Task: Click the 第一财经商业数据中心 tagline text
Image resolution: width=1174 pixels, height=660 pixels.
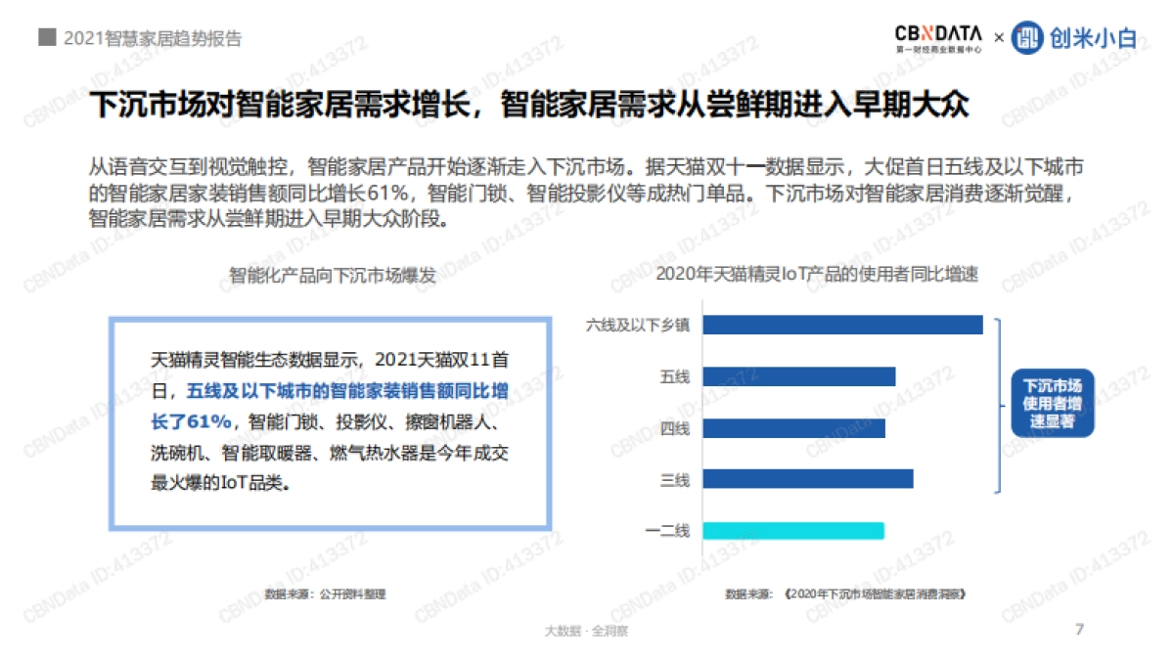Action: point(936,46)
